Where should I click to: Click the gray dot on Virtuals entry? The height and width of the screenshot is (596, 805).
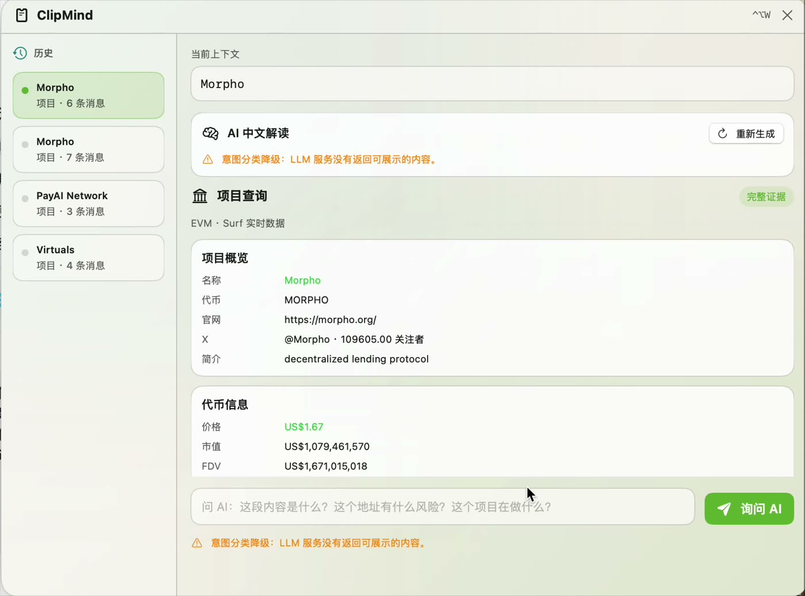pyautogui.click(x=25, y=252)
